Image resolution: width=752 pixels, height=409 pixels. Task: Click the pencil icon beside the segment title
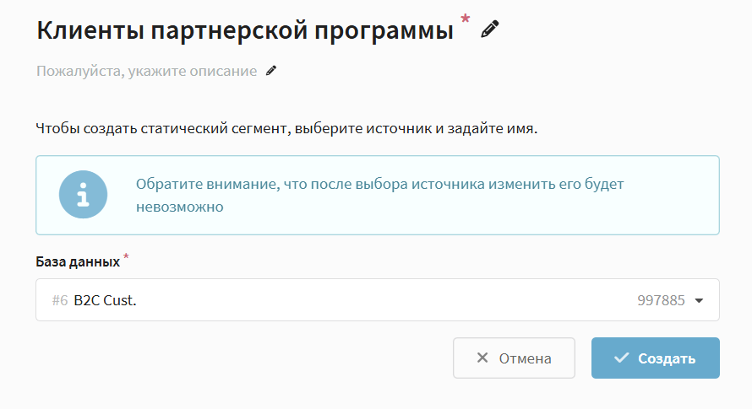pyautogui.click(x=490, y=30)
